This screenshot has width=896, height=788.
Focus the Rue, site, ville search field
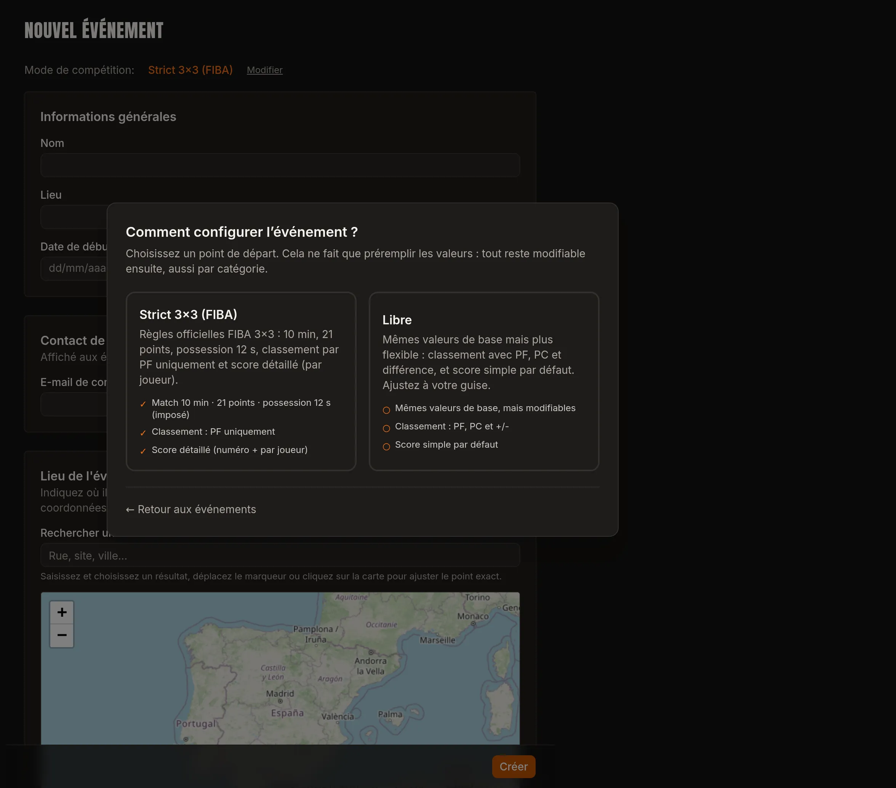point(280,555)
